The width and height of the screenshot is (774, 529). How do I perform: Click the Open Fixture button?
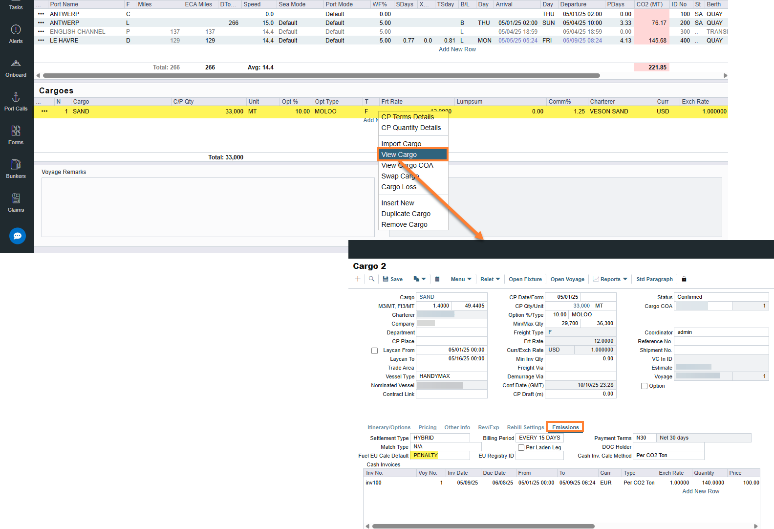pos(525,279)
